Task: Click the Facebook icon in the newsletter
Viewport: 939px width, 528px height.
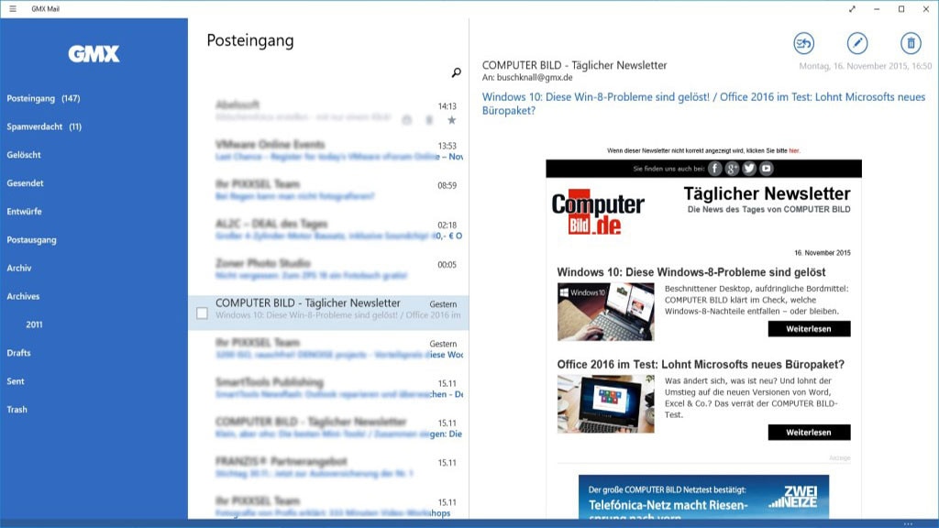Action: 714,170
